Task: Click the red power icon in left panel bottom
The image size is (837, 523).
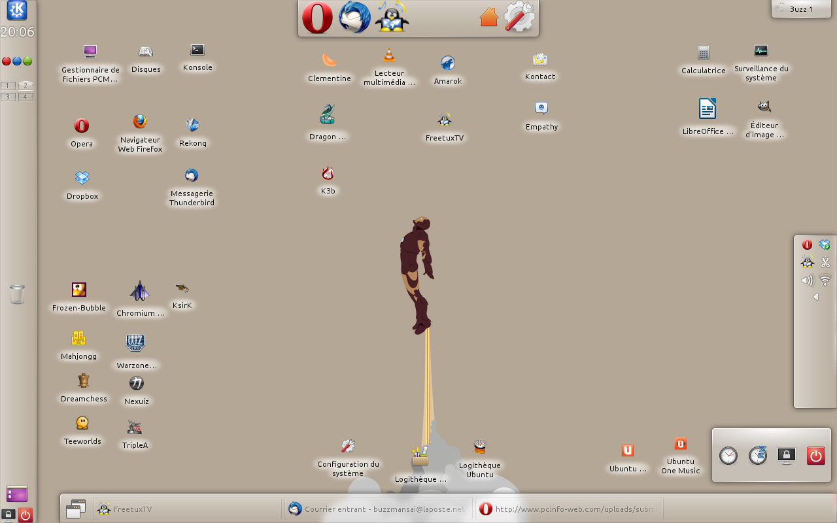Action: [26, 515]
